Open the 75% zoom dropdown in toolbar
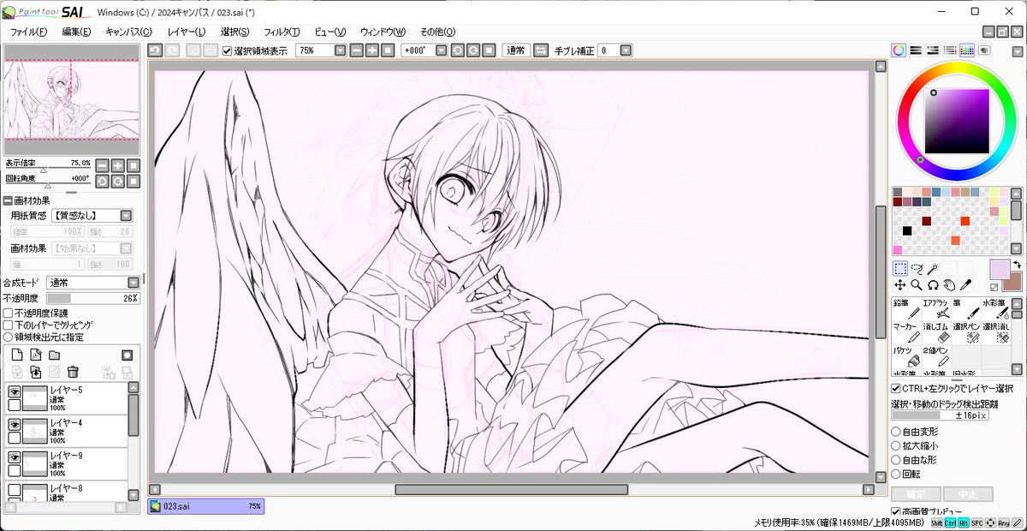This screenshot has width=1027, height=531. click(x=339, y=51)
